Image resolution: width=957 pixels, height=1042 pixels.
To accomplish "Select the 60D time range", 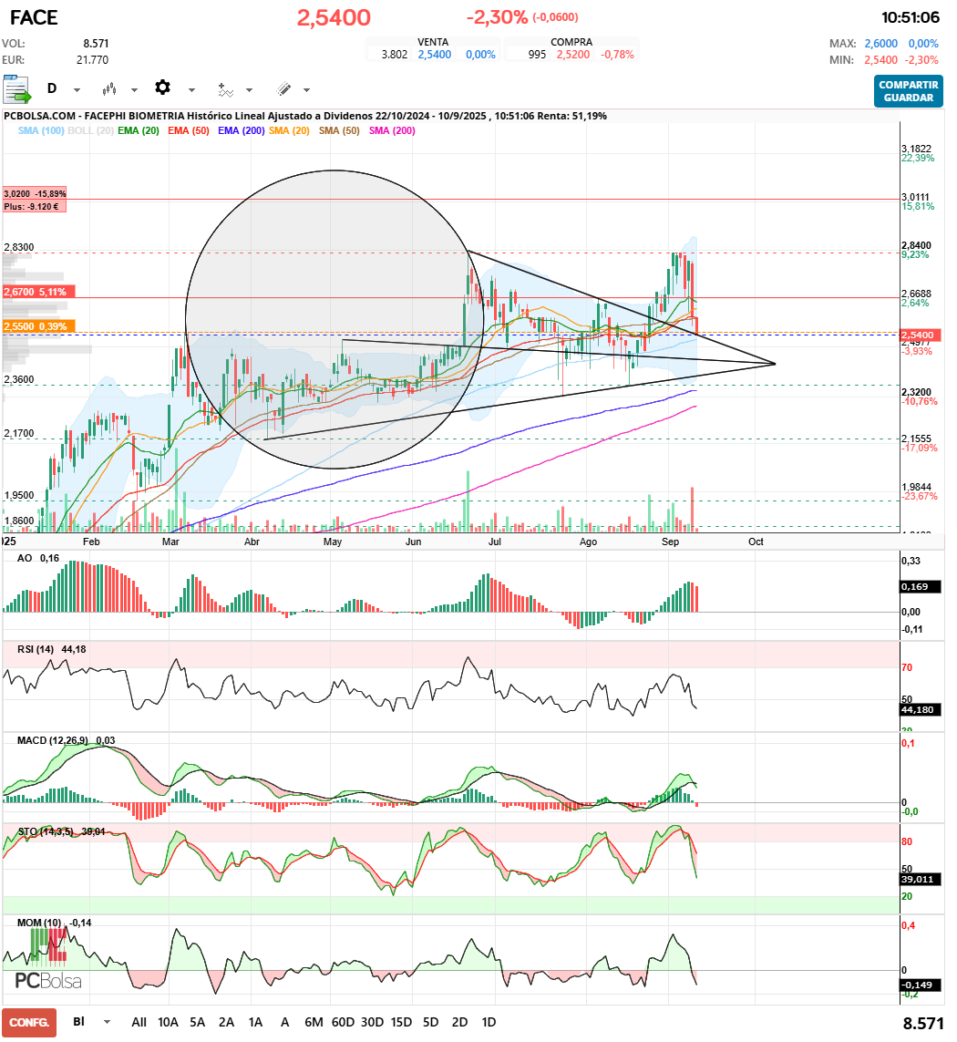I will [x=343, y=1022].
